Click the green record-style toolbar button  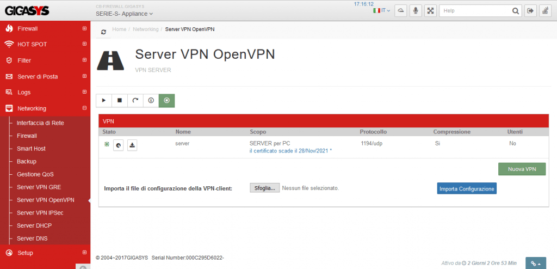pyautogui.click(x=166, y=101)
